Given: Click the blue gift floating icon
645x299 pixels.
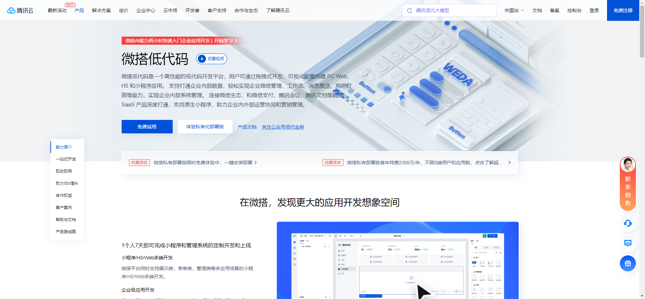Looking at the screenshot, I should [x=628, y=263].
